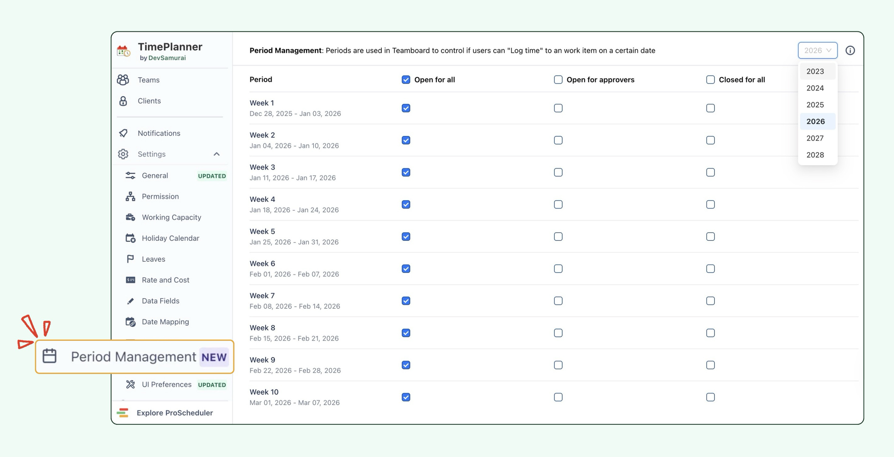Check Open for approvers for Week 3
The height and width of the screenshot is (457, 894).
click(558, 172)
